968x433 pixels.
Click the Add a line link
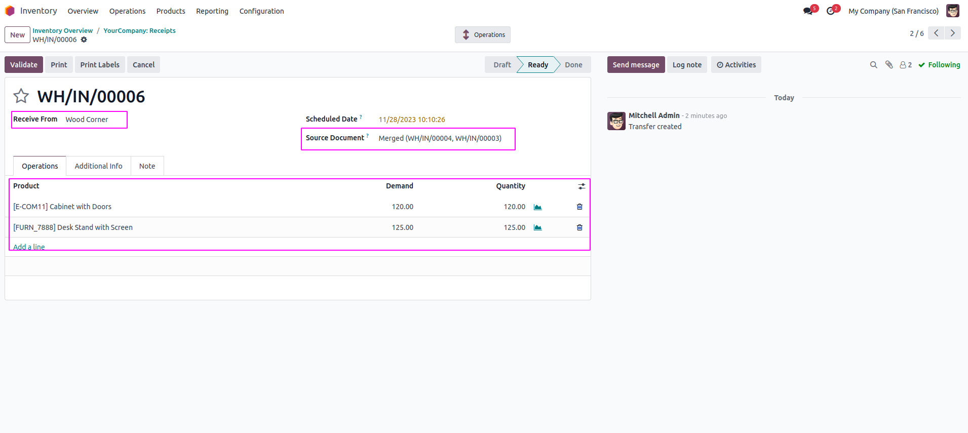tap(29, 247)
